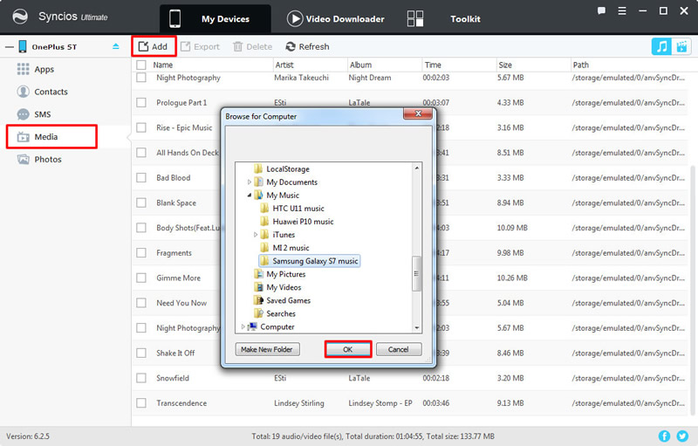Expand My Documents folder in dialog
This screenshot has width=698, height=446.
250,182
